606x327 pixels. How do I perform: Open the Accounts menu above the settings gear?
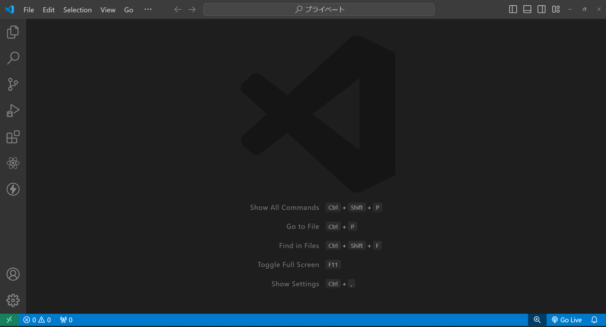[x=13, y=274]
